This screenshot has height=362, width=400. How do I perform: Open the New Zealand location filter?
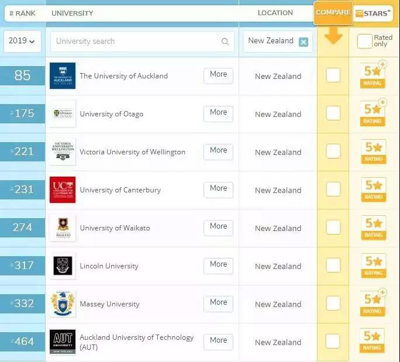[x=278, y=42]
